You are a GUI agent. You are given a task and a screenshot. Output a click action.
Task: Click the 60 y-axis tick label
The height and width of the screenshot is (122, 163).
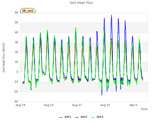[16, 12]
